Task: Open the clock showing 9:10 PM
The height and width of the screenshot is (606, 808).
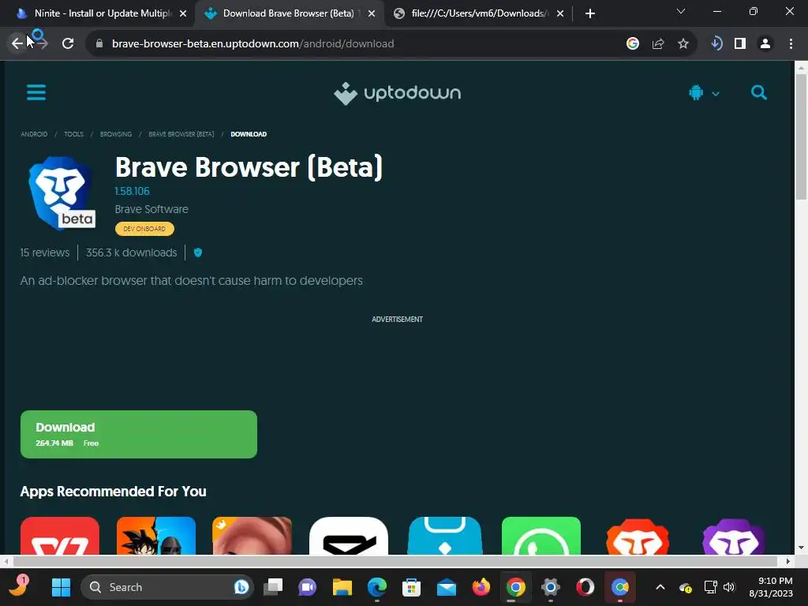Action: [771, 587]
